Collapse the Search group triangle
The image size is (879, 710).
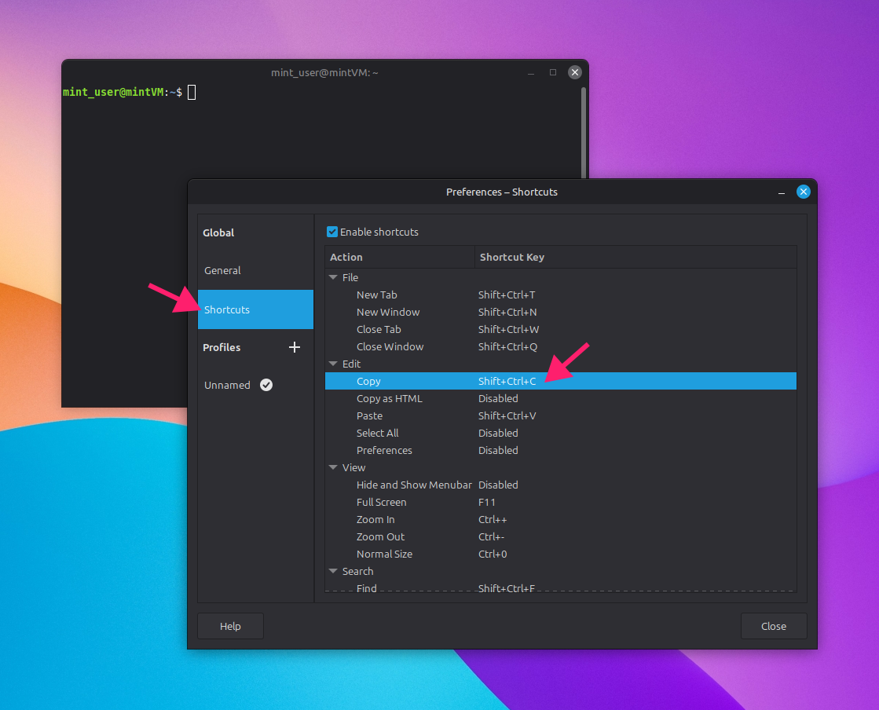pyautogui.click(x=333, y=571)
